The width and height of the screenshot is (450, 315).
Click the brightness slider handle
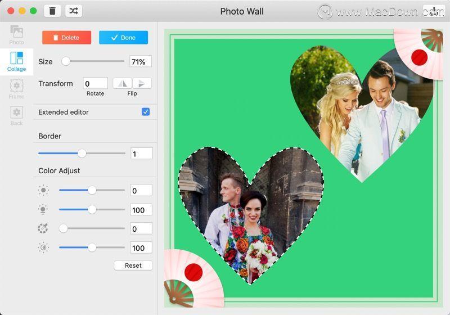92,190
